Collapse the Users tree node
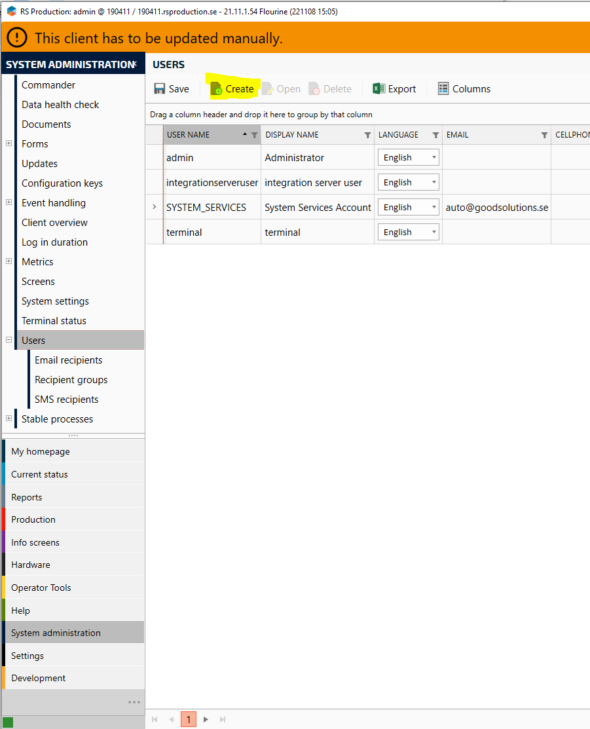This screenshot has width=590, height=729. (9, 340)
